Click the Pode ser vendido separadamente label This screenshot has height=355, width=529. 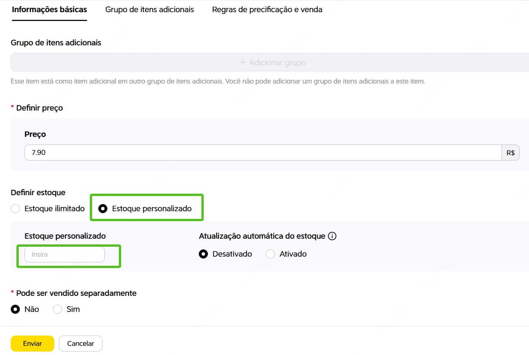click(76, 293)
